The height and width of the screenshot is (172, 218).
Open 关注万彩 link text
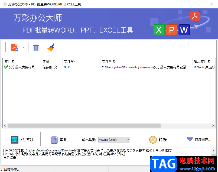[26, 139]
